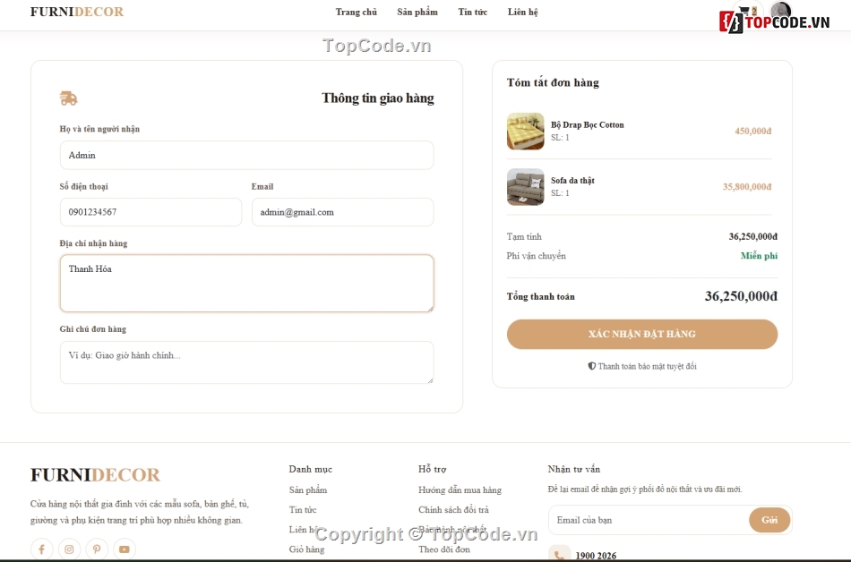The width and height of the screenshot is (851, 562).
Task: Click the 450,000đ item price
Action: click(752, 132)
